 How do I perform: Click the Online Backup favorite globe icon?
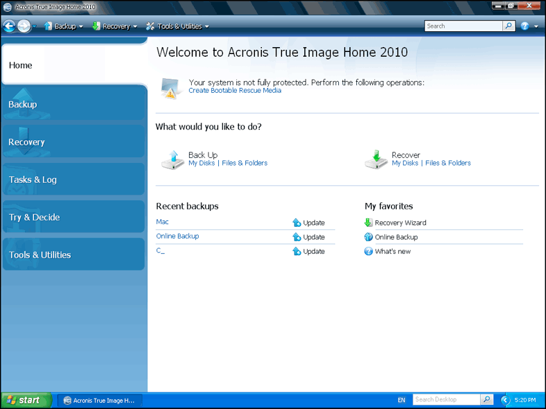[368, 237]
